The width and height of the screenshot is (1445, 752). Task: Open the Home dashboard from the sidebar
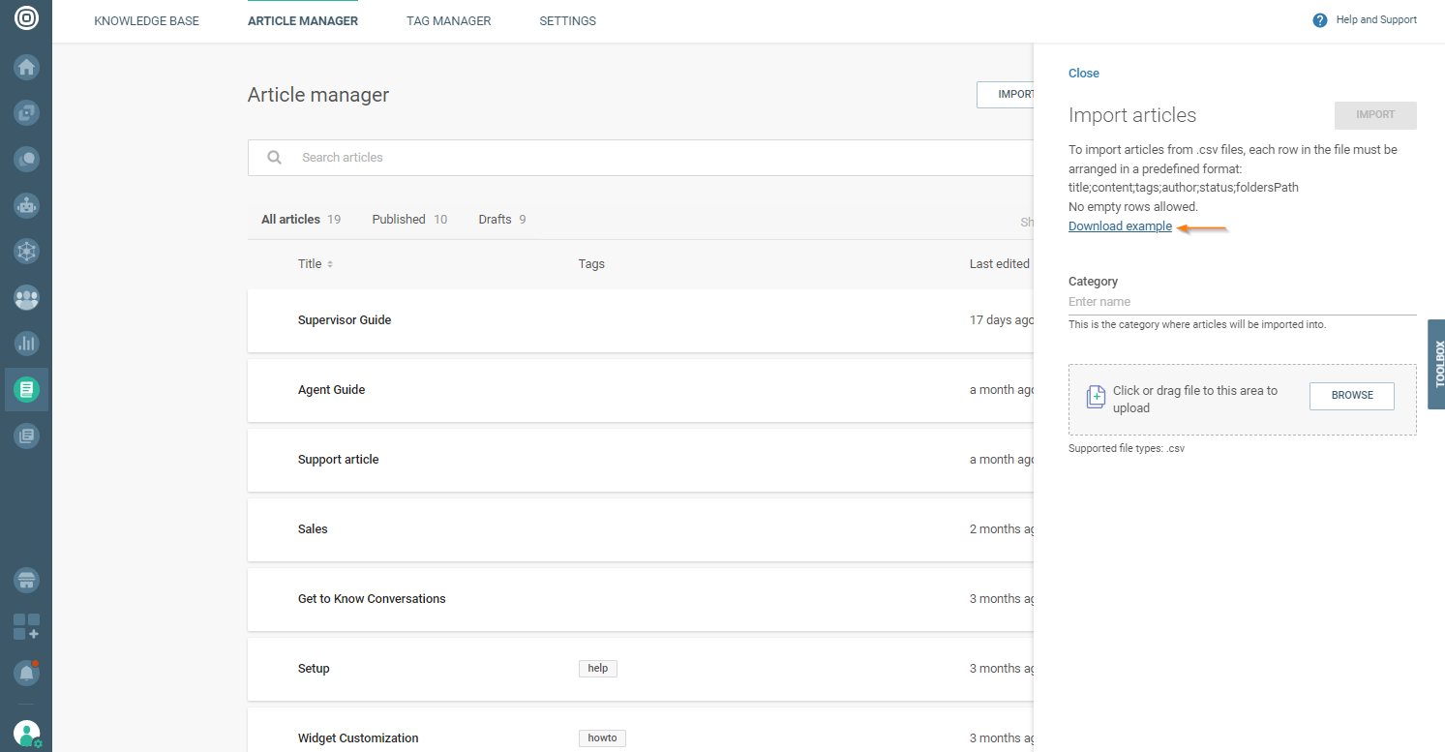[26, 67]
